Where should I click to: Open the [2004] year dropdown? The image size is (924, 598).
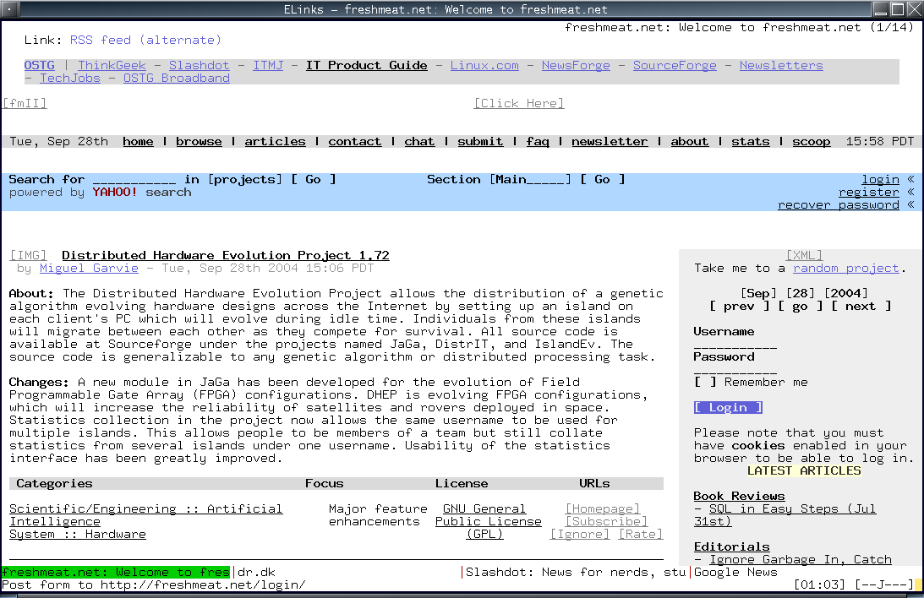pos(845,293)
